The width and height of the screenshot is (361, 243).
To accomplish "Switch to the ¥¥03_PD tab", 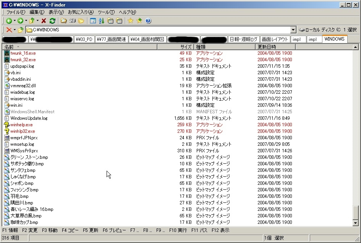I will [84, 39].
